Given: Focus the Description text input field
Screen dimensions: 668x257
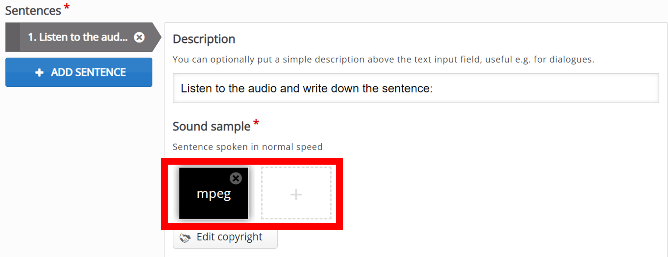Looking at the screenshot, I should [x=416, y=88].
